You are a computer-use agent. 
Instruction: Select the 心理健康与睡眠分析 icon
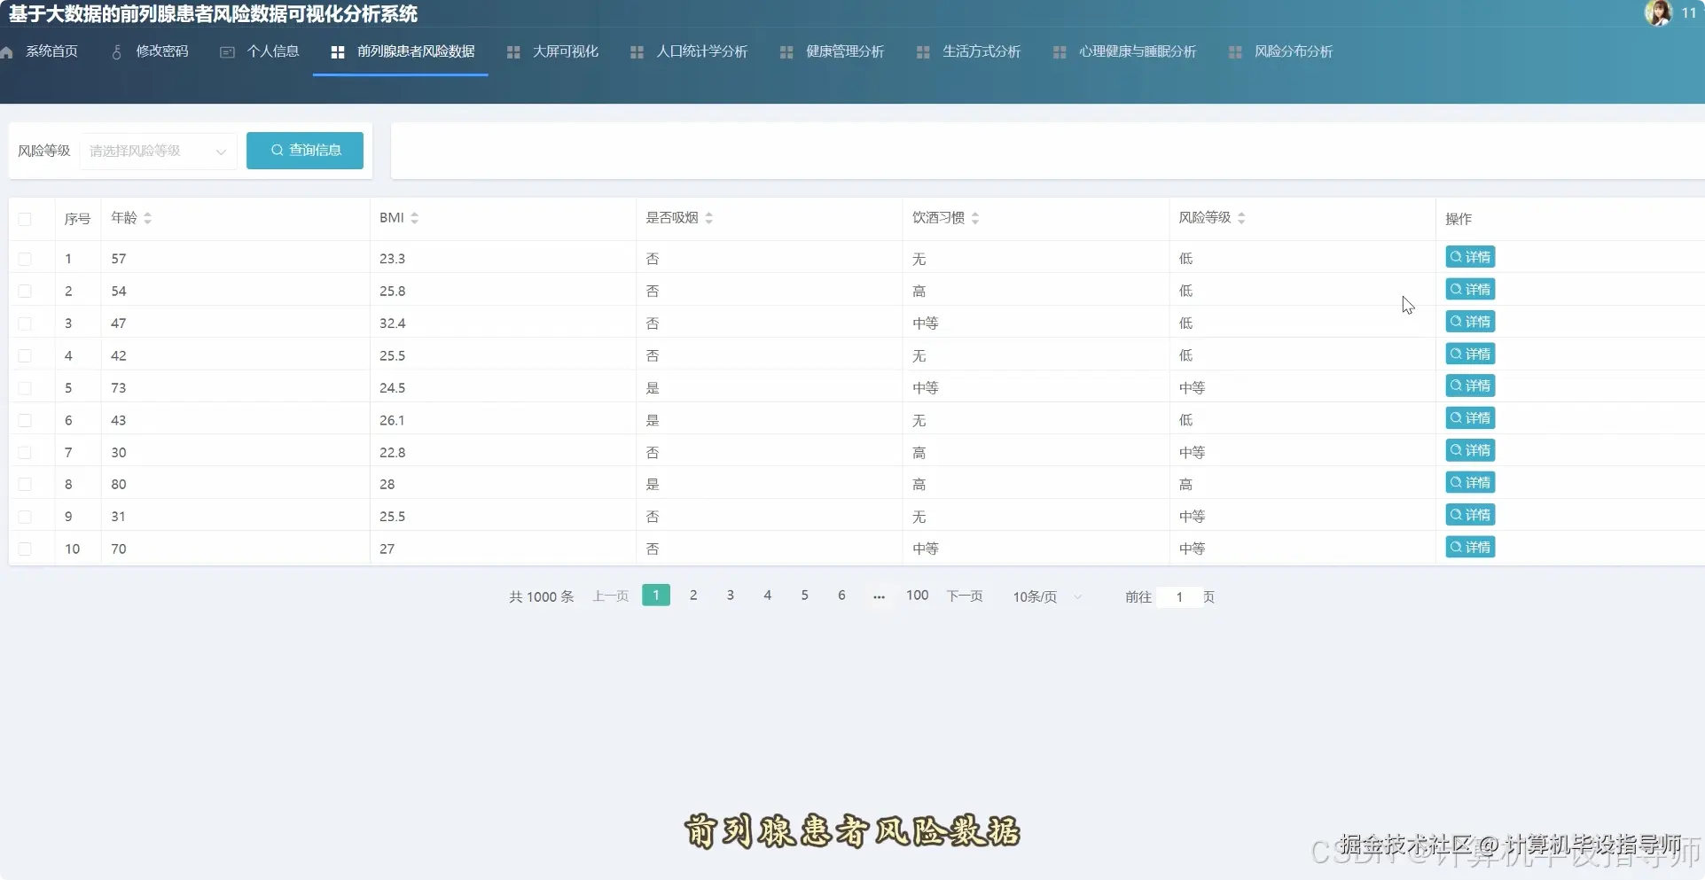(1060, 51)
